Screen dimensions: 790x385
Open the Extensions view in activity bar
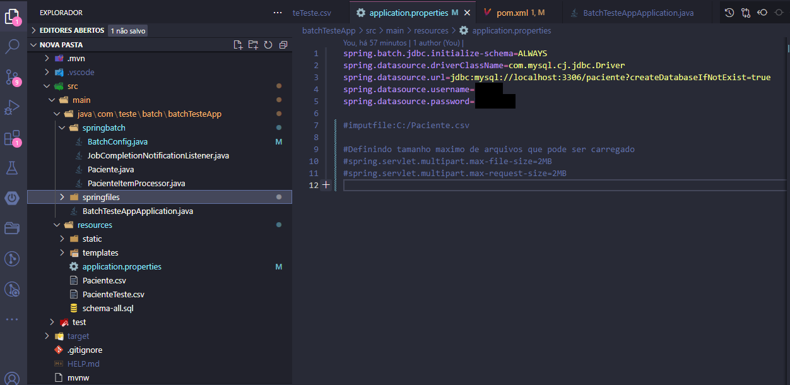13,138
